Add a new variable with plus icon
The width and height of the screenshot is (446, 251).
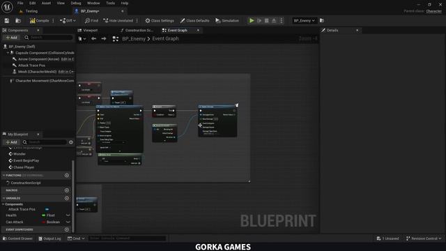[x=67, y=198]
